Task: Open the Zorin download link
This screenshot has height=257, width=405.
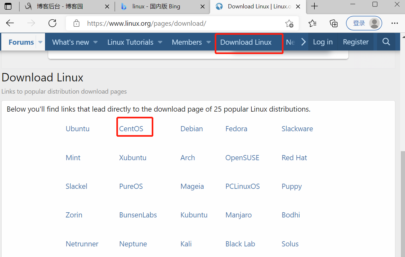Action: [74, 215]
